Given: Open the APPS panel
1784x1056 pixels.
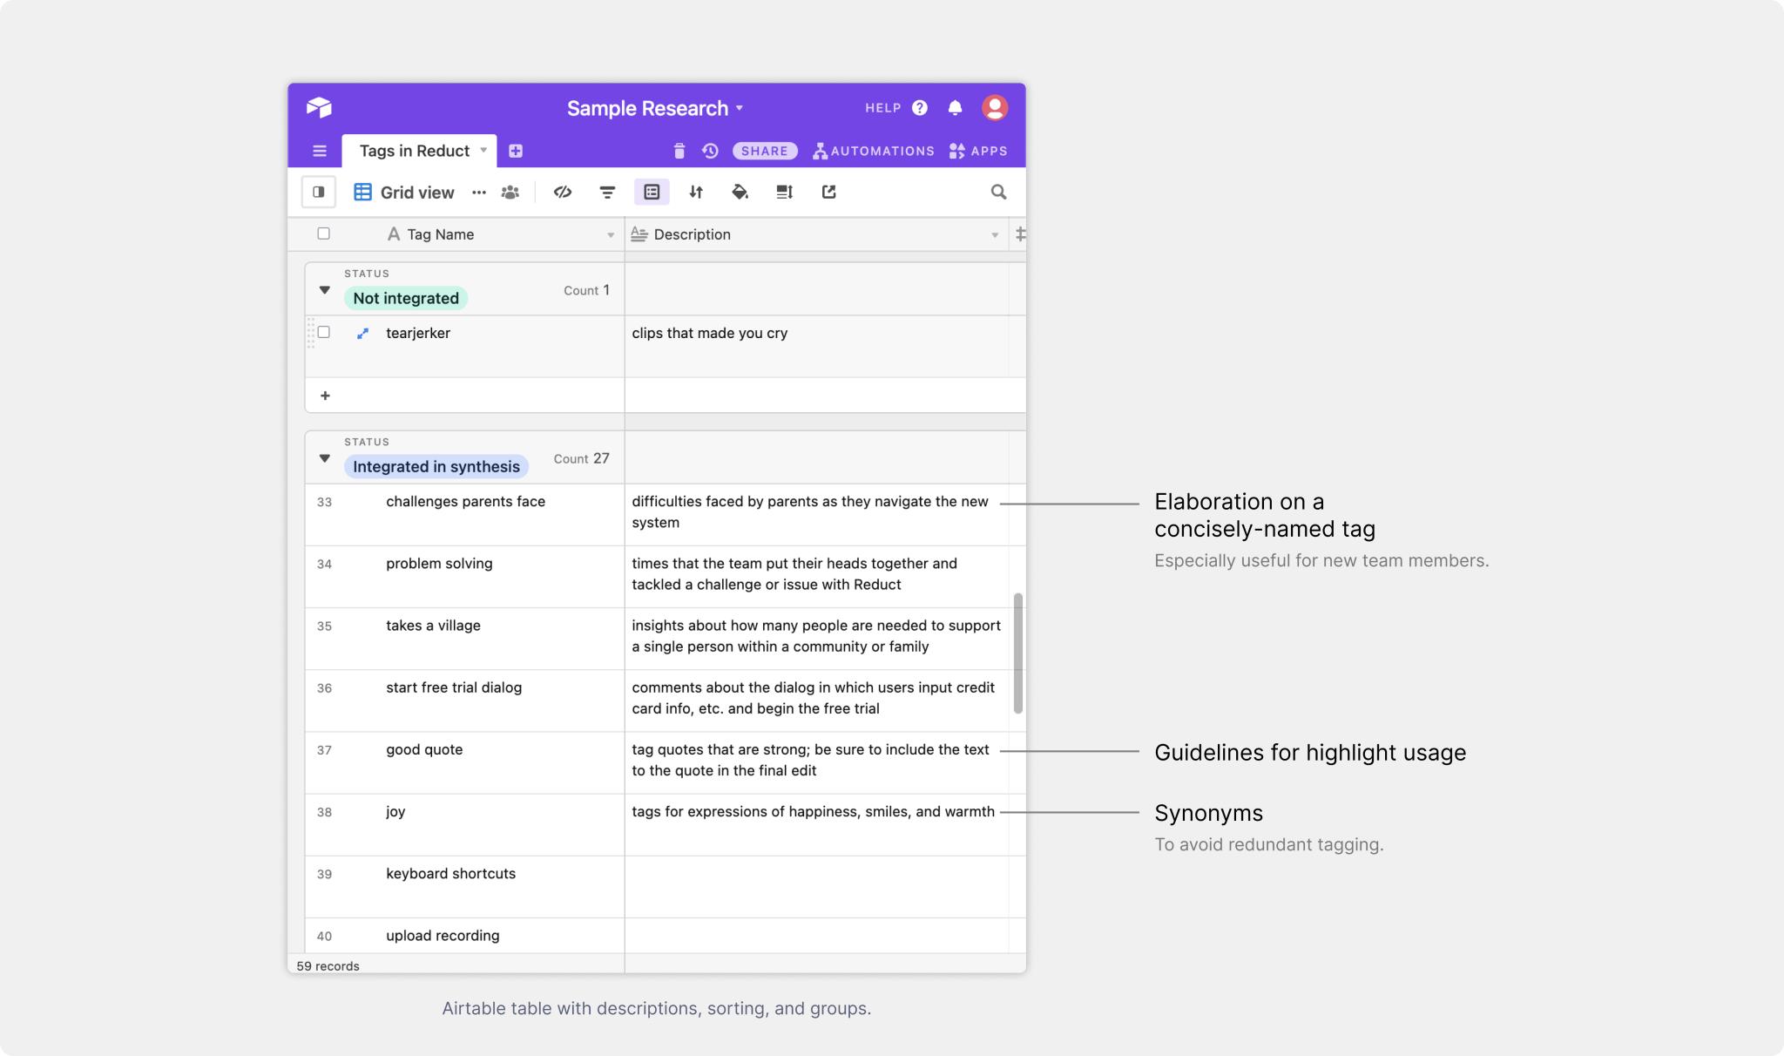Looking at the screenshot, I should pos(978,151).
